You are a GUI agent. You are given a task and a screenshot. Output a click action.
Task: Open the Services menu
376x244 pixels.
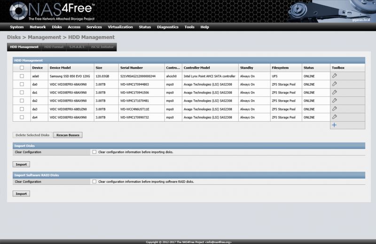94,27
